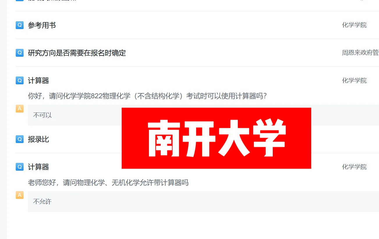Click Q icon of 计算器 question mentioning 无机化学

click(20, 167)
